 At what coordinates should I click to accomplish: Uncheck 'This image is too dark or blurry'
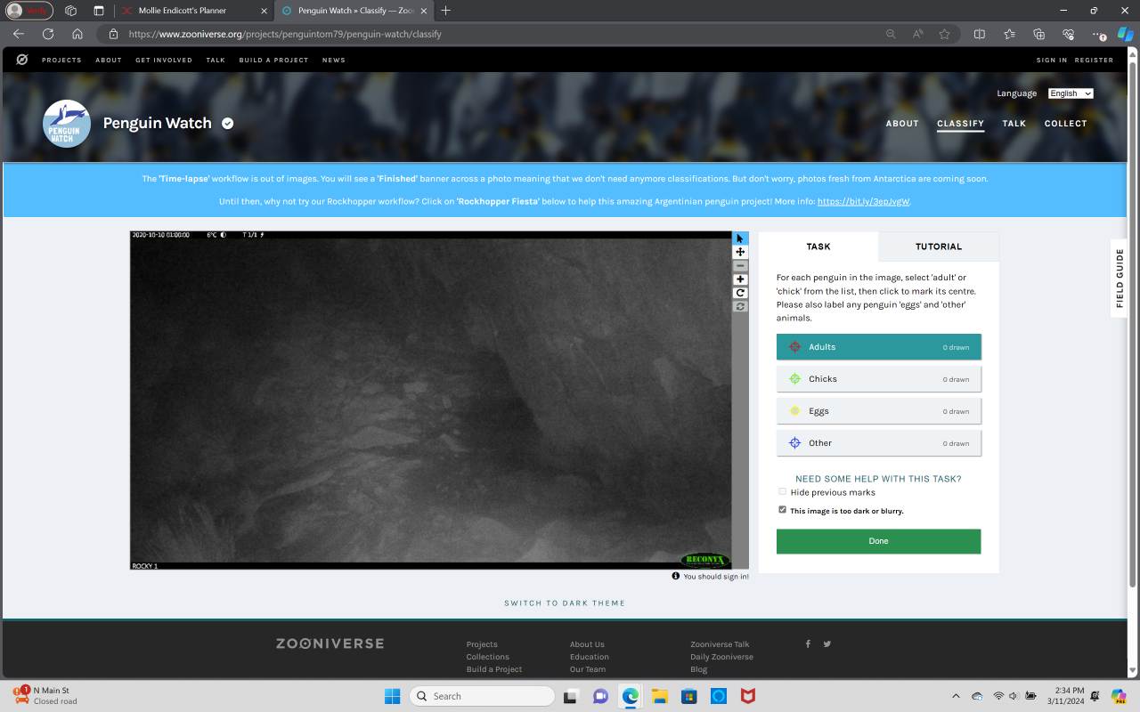783,510
